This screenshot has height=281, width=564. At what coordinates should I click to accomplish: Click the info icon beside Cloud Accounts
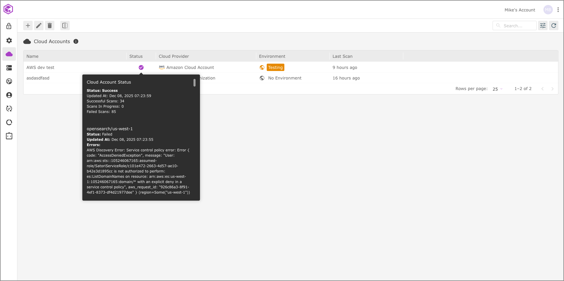coord(76,41)
